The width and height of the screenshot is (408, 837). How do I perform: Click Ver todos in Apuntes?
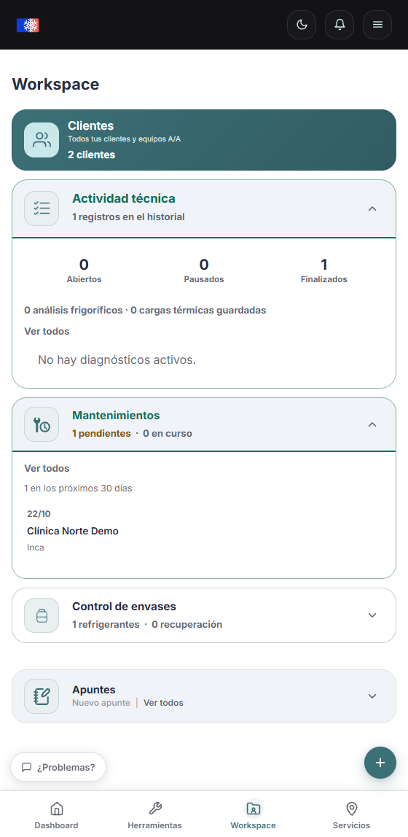click(163, 703)
